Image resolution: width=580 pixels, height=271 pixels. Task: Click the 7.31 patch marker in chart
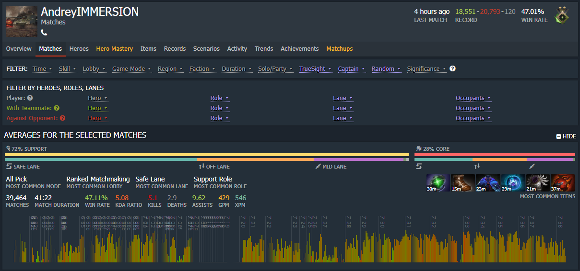pyautogui.click(x=408, y=222)
